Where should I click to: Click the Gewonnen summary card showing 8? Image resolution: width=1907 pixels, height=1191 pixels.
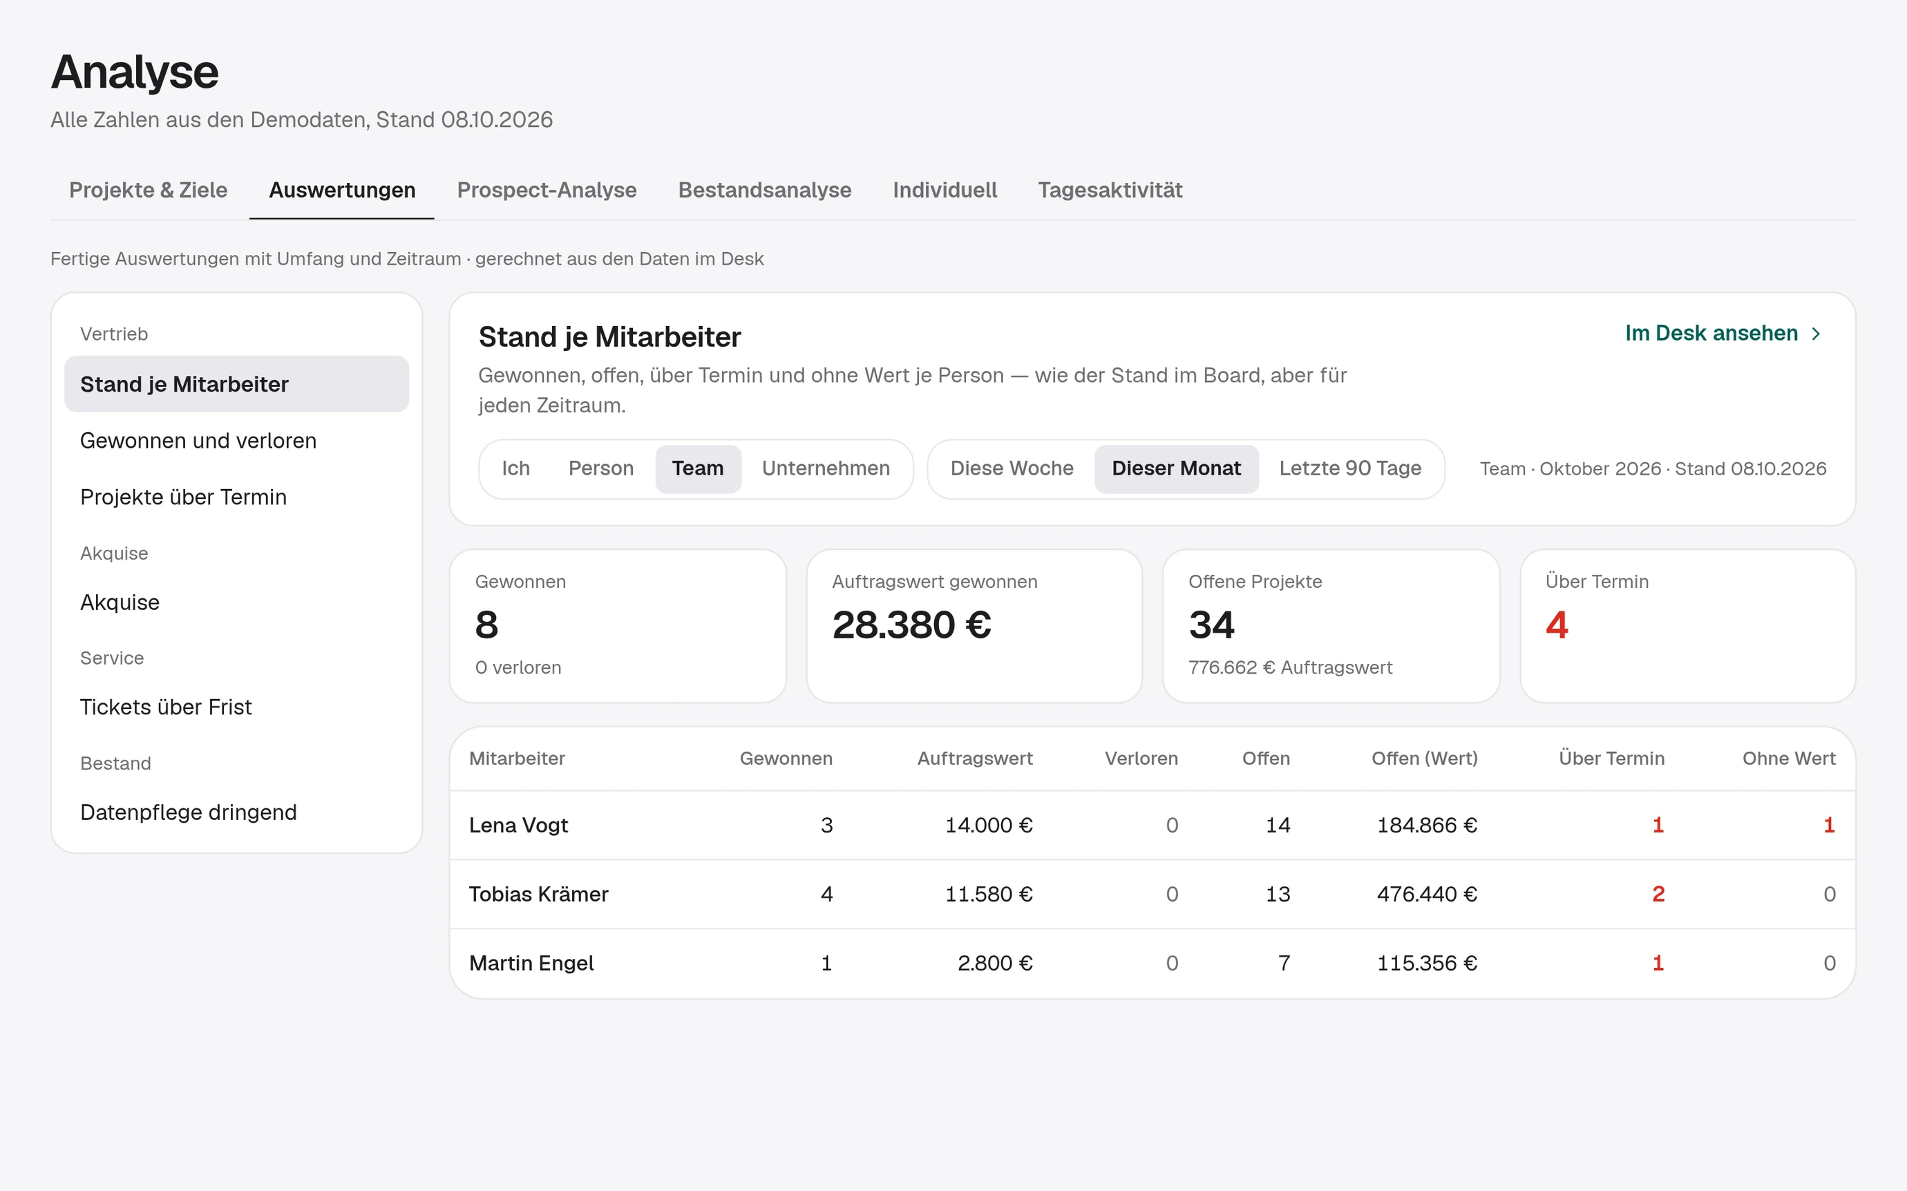click(x=618, y=626)
